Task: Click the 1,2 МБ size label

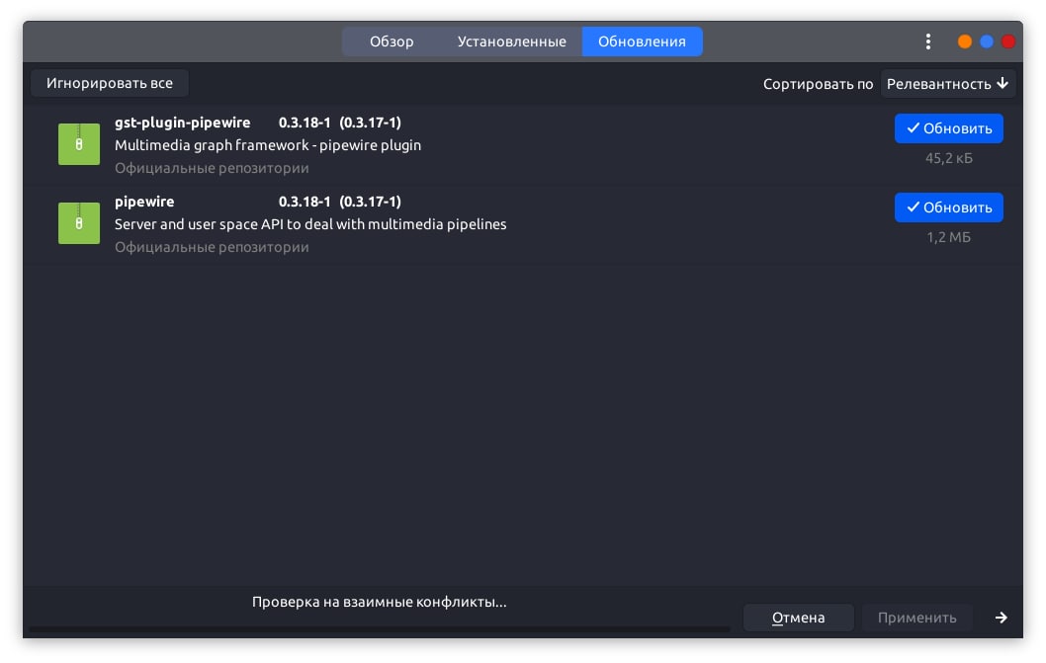Action: tap(948, 237)
